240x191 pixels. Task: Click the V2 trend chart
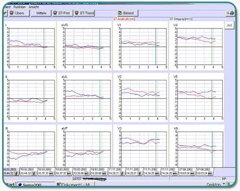click(144, 98)
